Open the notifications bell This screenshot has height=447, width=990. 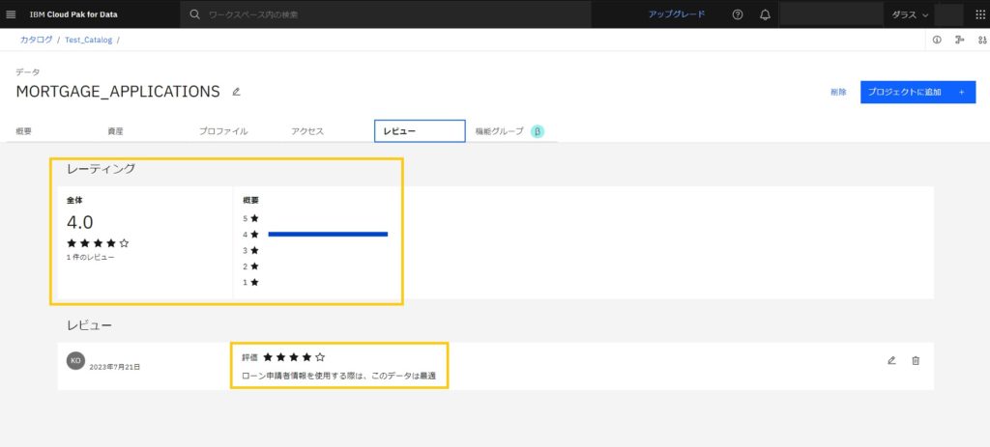tap(766, 14)
